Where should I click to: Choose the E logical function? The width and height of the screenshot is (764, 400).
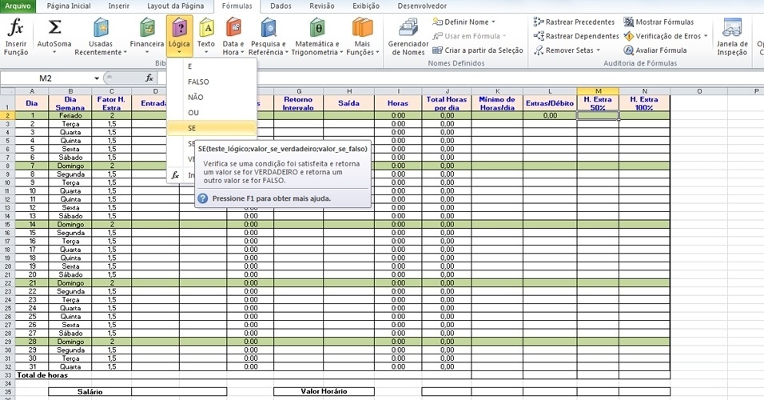tap(212, 66)
